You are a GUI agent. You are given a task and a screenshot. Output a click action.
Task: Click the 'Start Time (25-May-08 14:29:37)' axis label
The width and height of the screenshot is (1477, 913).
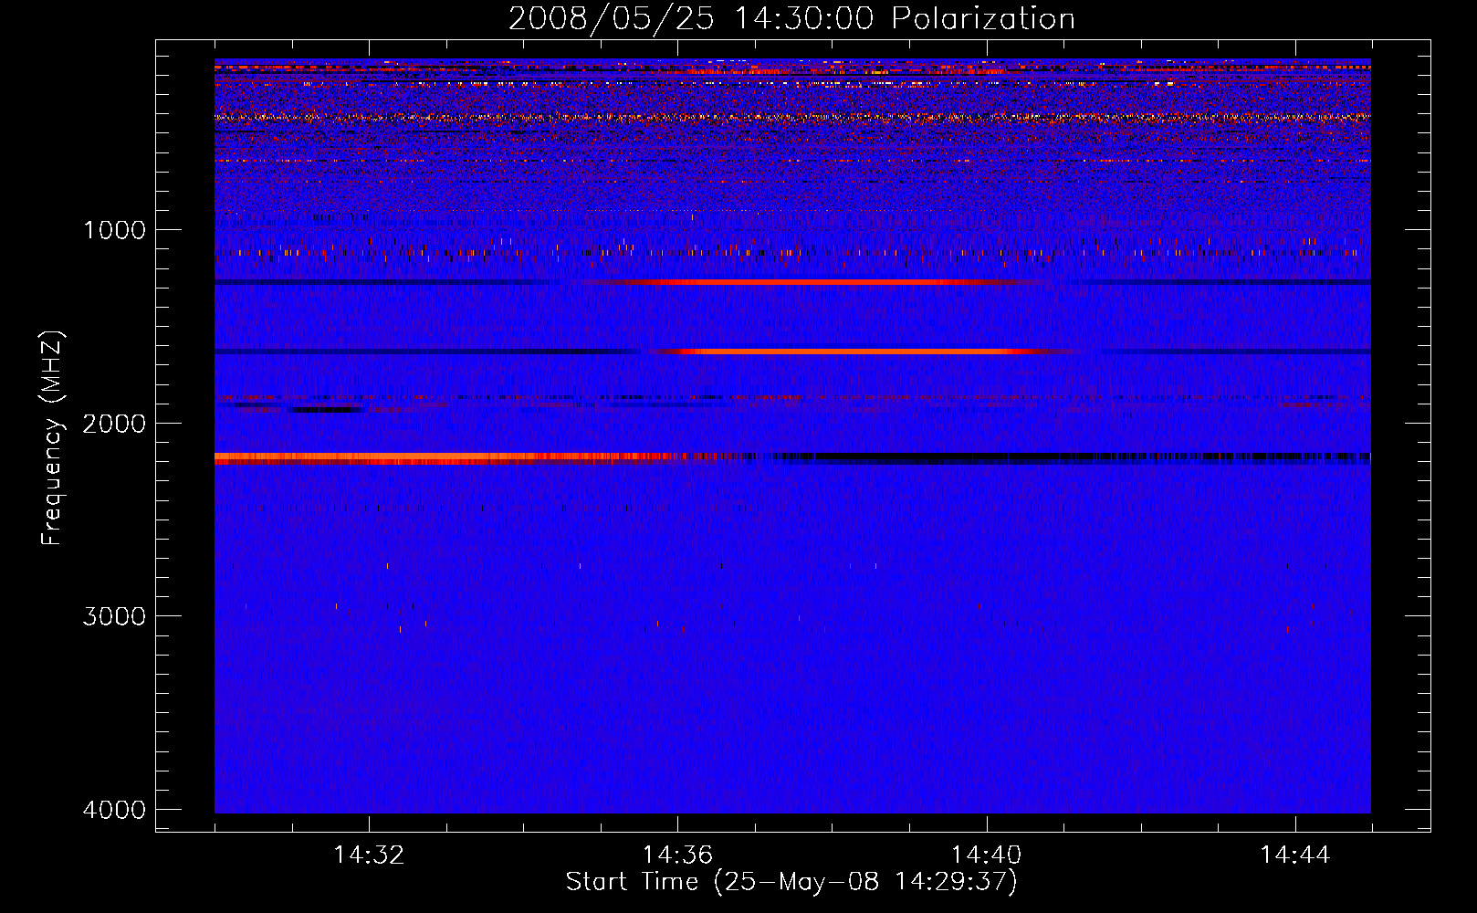pos(791,882)
